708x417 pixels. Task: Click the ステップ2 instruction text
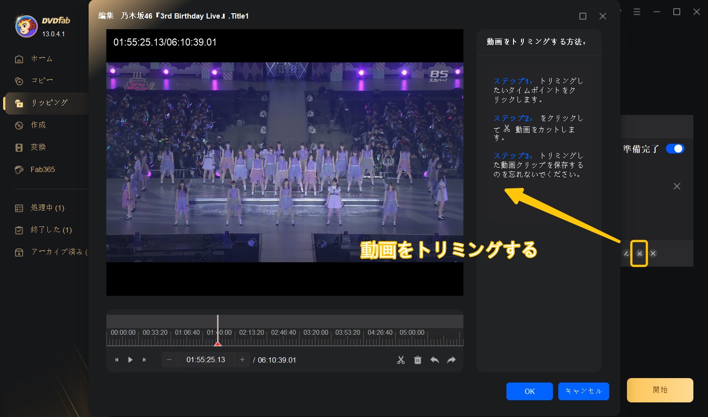(x=538, y=128)
